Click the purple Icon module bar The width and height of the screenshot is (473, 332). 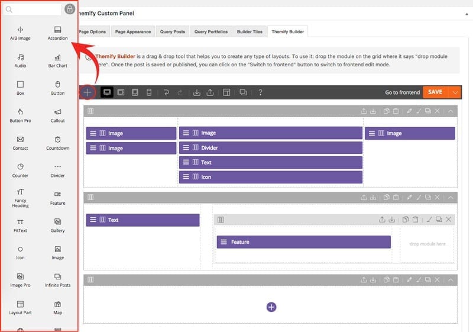[271, 177]
